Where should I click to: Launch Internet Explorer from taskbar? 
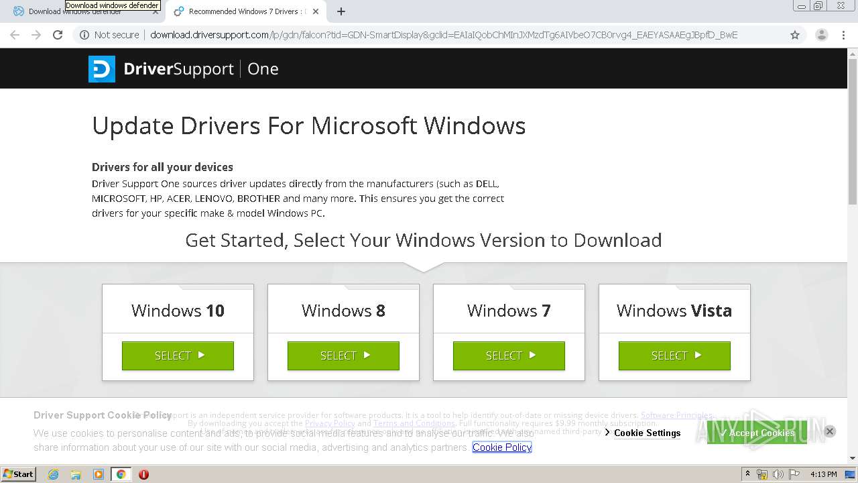coord(53,474)
